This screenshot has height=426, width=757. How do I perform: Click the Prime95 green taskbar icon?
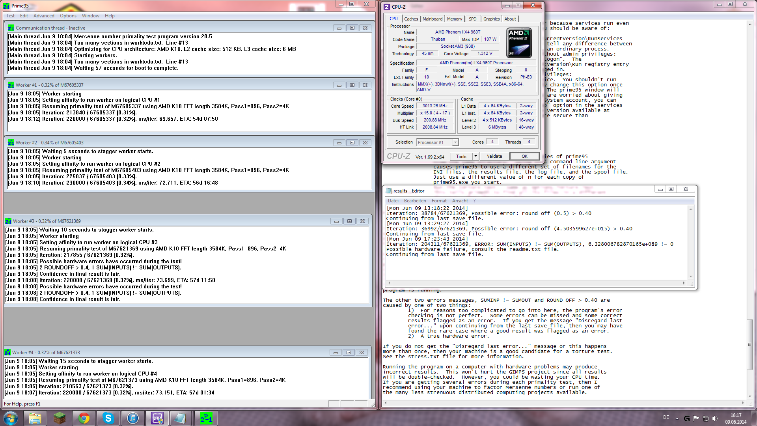[x=206, y=418]
